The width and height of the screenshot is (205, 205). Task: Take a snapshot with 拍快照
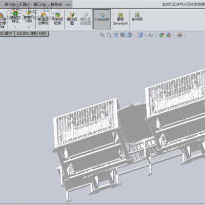(137, 17)
